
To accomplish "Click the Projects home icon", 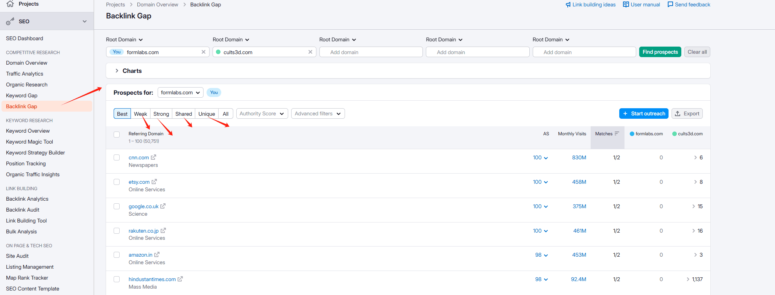I will click(x=10, y=4).
